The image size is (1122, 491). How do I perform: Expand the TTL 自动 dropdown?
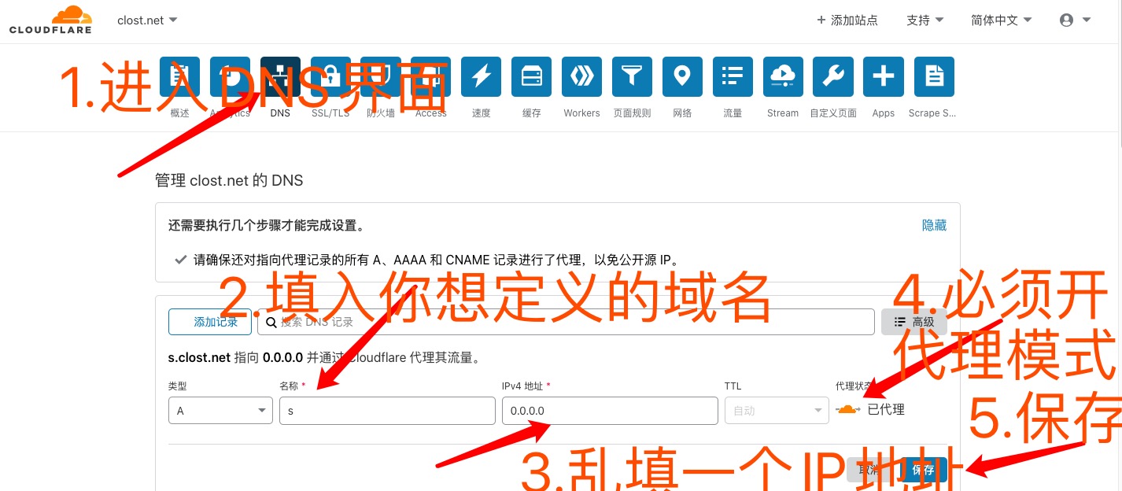click(777, 410)
